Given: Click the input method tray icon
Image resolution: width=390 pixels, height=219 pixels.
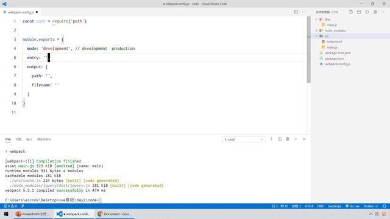Looking at the screenshot, I should point(377,214).
